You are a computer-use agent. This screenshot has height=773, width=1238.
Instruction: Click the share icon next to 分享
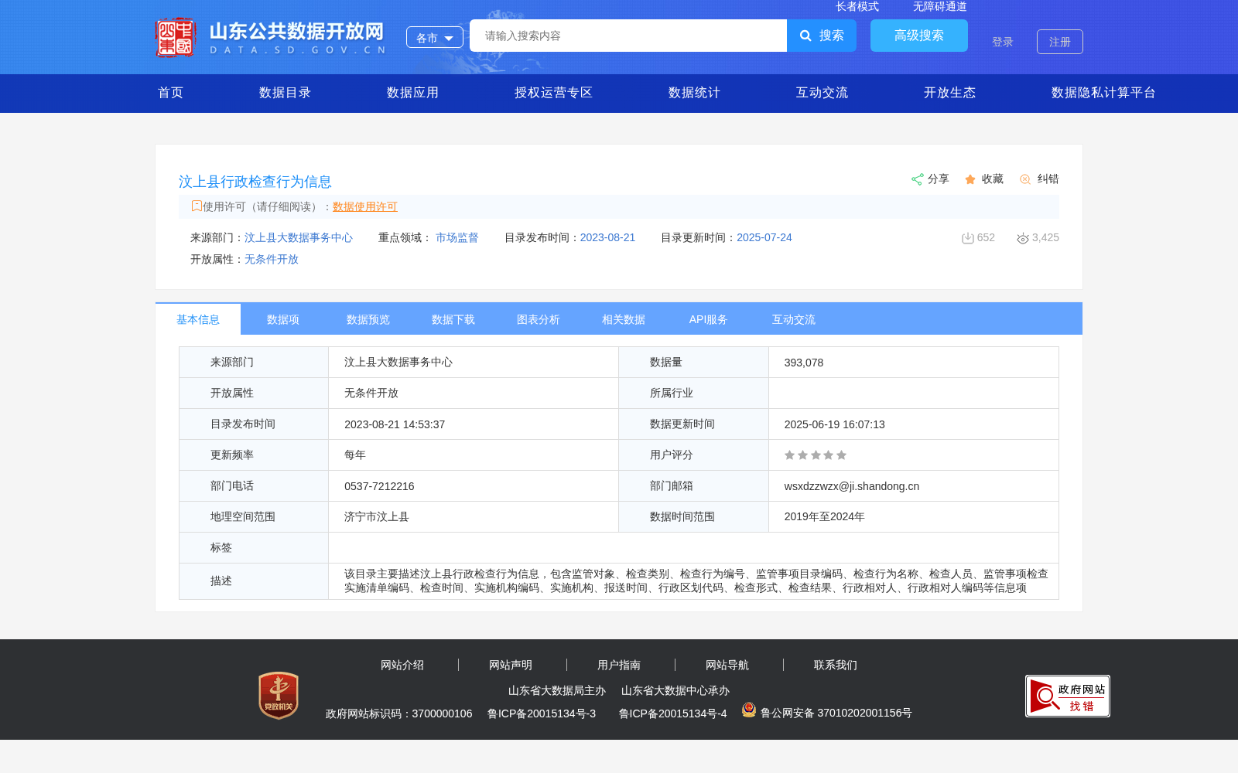(x=917, y=179)
